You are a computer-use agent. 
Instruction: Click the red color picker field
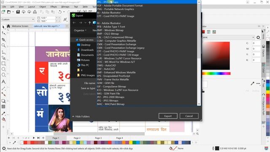(x=216, y=56)
